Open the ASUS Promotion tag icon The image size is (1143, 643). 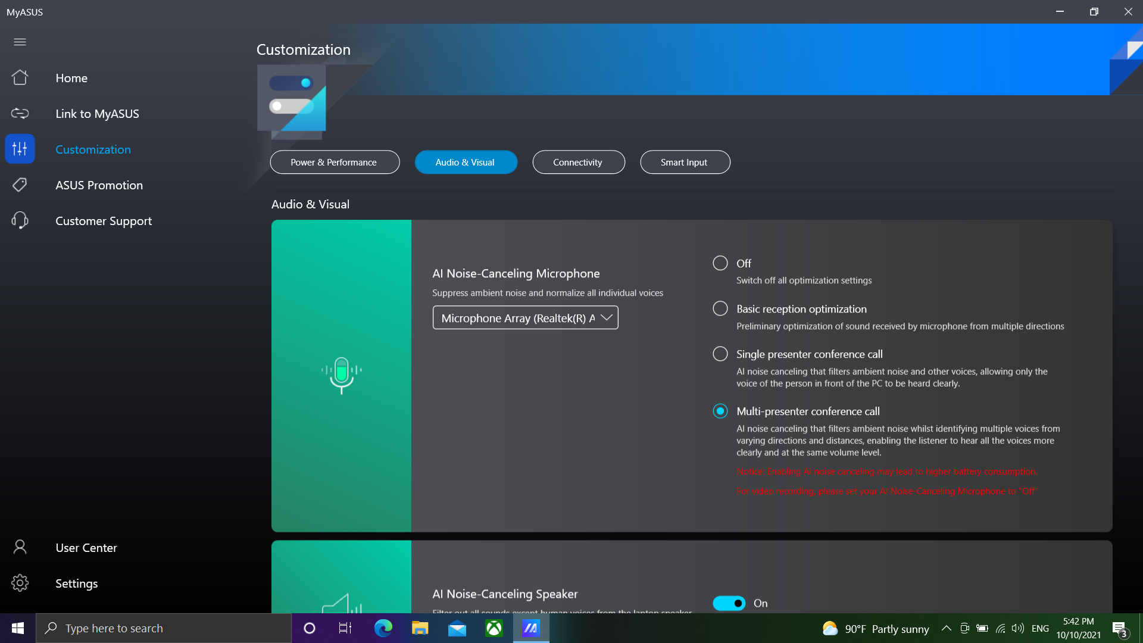click(20, 185)
